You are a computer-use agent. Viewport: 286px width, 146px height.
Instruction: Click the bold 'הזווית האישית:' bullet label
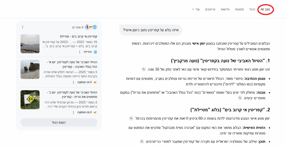tap(254, 128)
